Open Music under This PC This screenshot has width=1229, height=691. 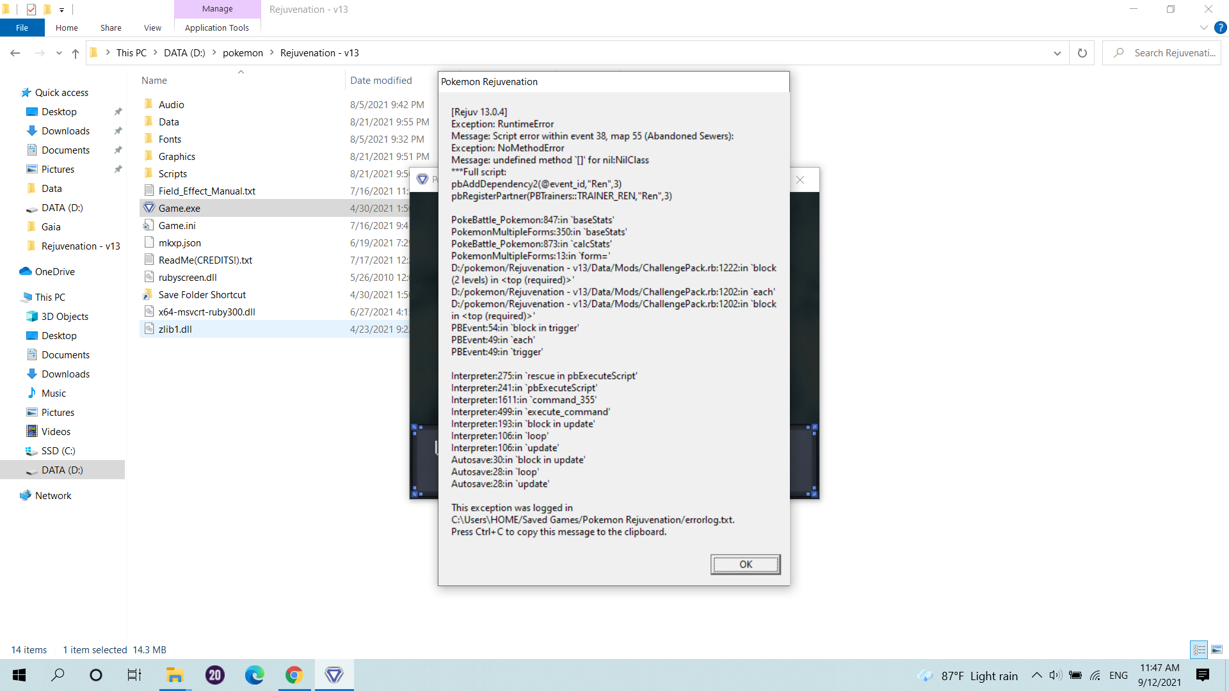pos(54,393)
